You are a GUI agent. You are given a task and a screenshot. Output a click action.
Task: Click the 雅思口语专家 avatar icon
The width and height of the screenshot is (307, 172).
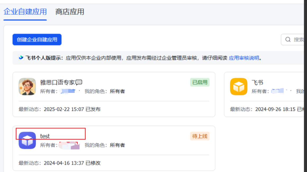27,87
